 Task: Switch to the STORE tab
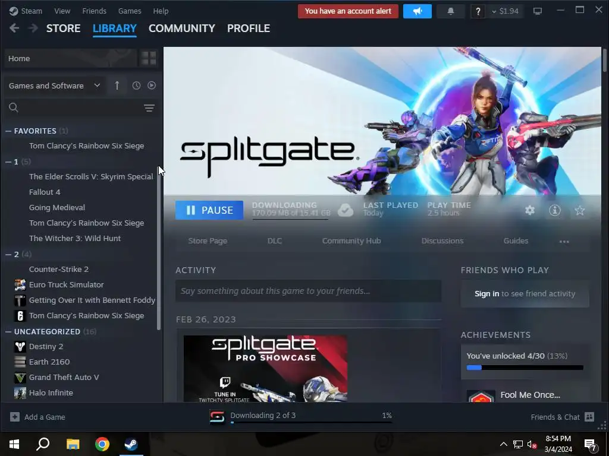(63, 28)
